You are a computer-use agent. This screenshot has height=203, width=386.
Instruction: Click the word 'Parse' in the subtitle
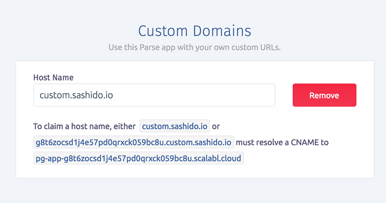coord(150,47)
